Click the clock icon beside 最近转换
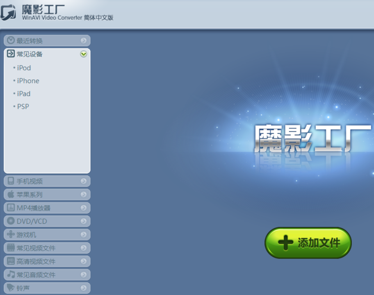 11,40
